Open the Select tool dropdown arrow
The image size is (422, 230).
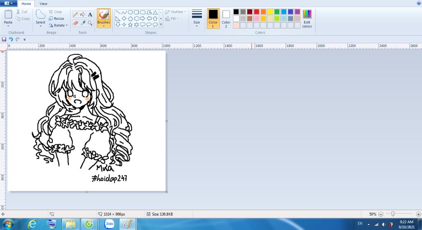pyautogui.click(x=41, y=26)
